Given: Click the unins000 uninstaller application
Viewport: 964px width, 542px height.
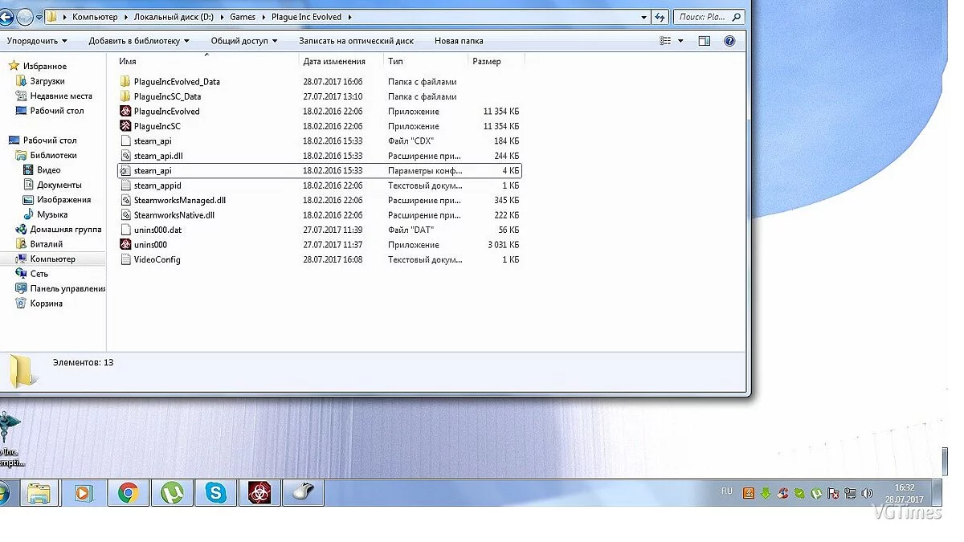Looking at the screenshot, I should click(x=150, y=245).
